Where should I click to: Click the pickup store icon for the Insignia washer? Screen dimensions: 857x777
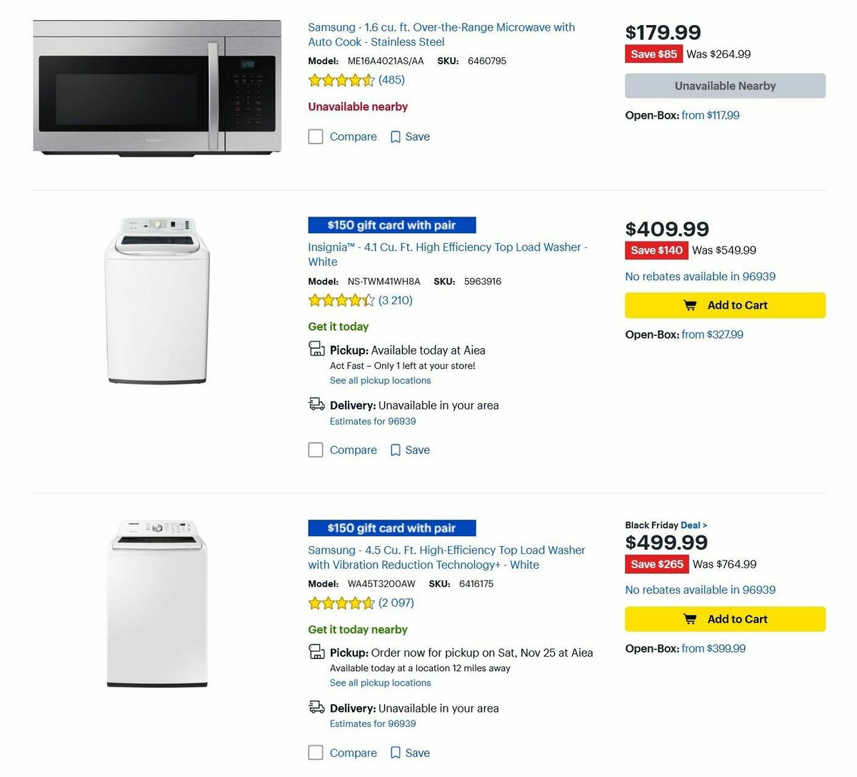pyautogui.click(x=316, y=348)
